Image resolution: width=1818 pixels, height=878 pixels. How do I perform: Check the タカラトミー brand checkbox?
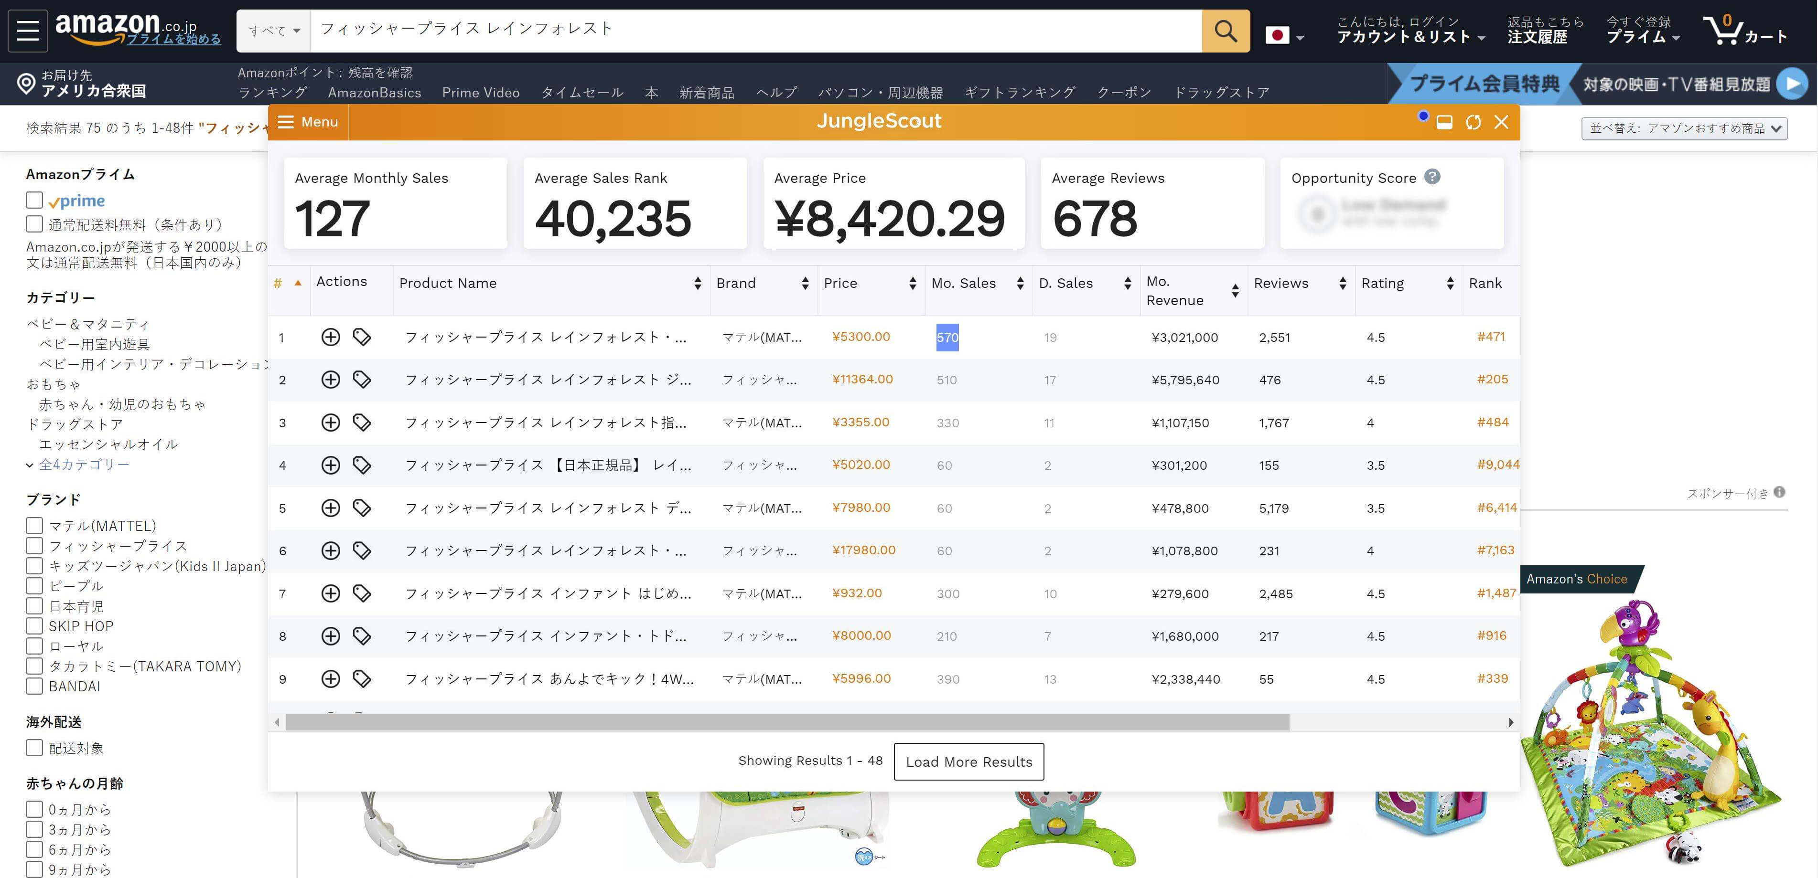[x=34, y=666]
